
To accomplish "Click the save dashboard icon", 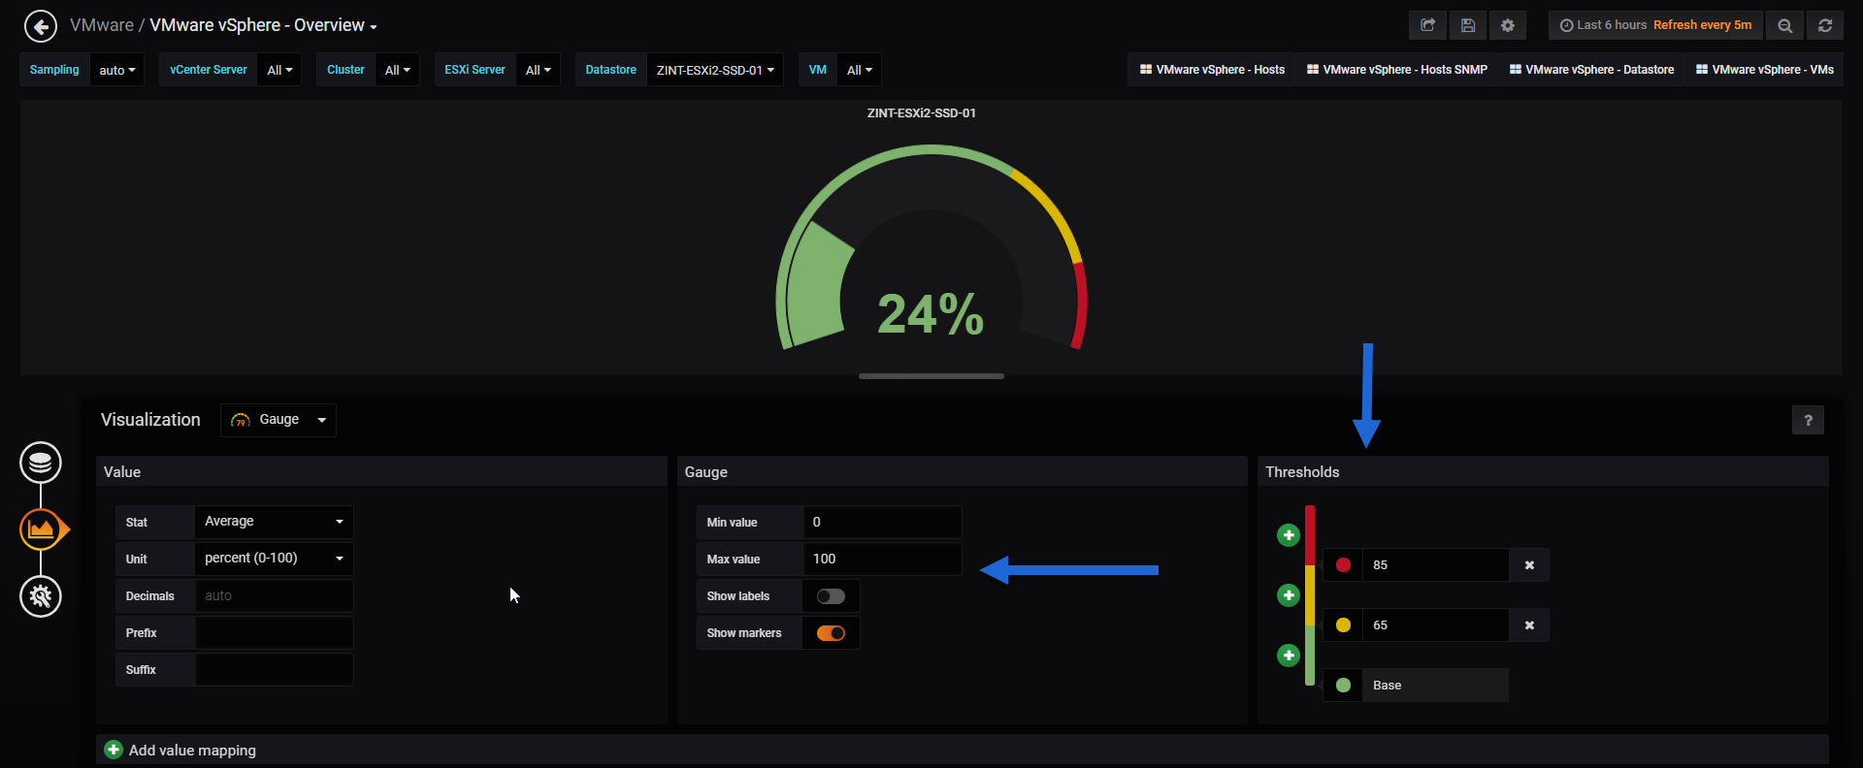I will 1468,25.
